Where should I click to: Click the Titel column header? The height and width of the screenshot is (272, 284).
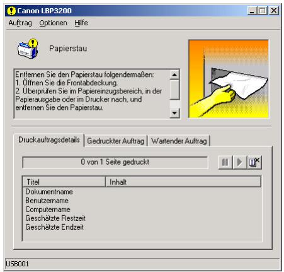pyautogui.click(x=64, y=182)
